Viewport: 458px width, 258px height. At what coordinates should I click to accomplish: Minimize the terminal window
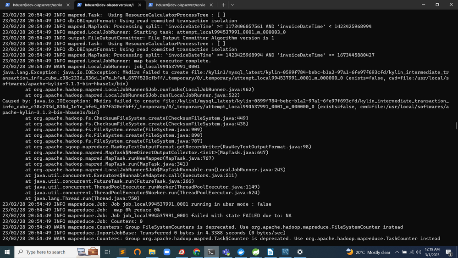(424, 5)
